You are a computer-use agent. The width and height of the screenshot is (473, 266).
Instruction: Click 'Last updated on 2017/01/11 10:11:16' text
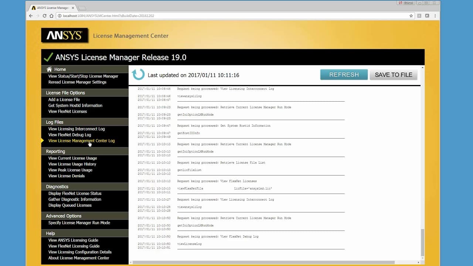(x=193, y=75)
